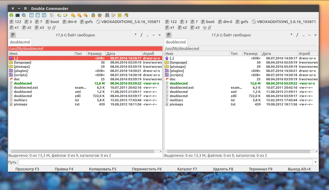The height and width of the screenshot is (190, 329).
Task: Click the green Refresh toolbar icon
Action: pos(11,15)
